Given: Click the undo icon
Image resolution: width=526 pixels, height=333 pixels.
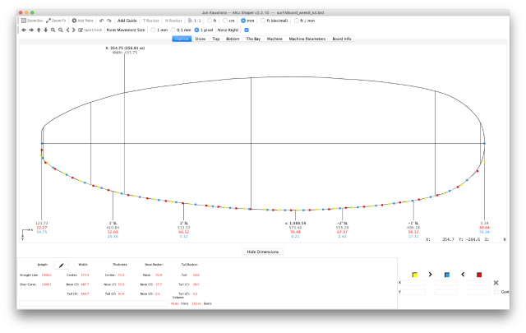Looking at the screenshot, I should pos(101,21).
